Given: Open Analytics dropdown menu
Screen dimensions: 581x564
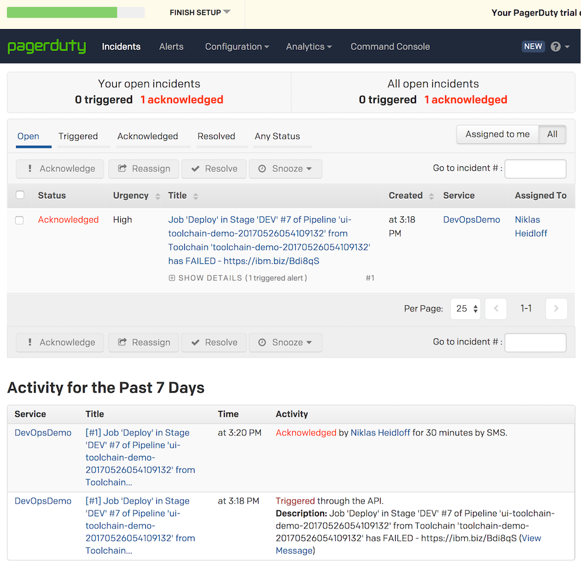Looking at the screenshot, I should click(309, 47).
